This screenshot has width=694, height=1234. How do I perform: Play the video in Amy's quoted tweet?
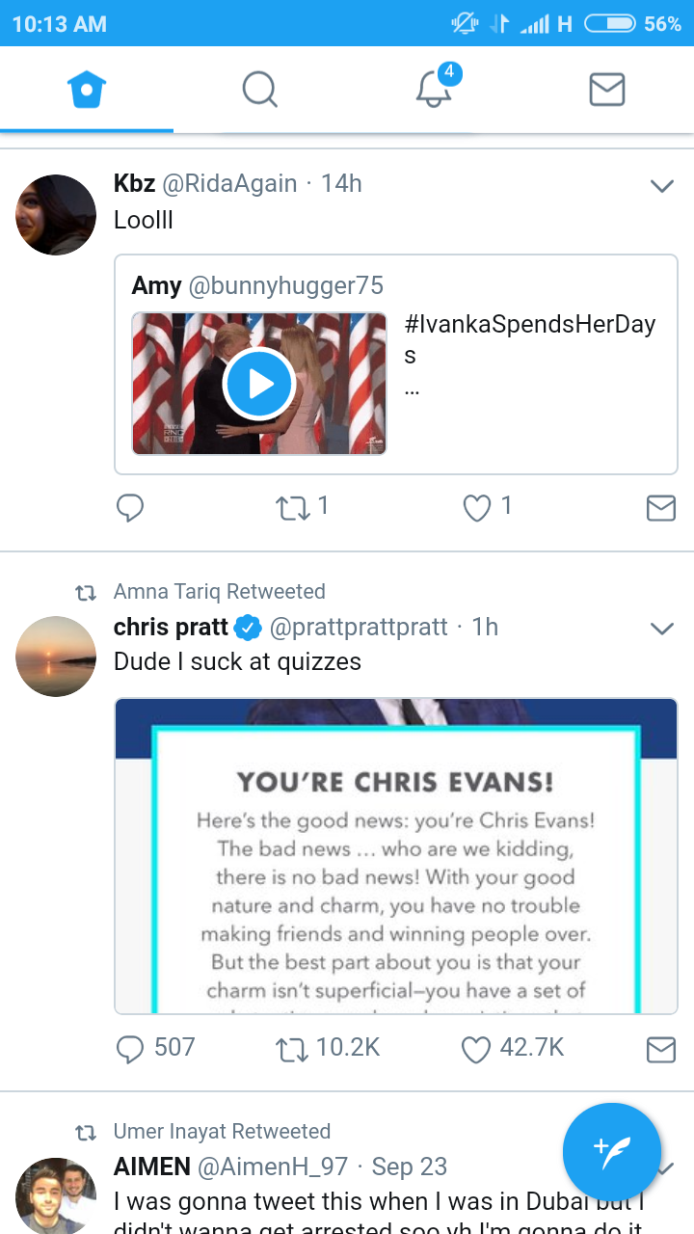click(258, 384)
